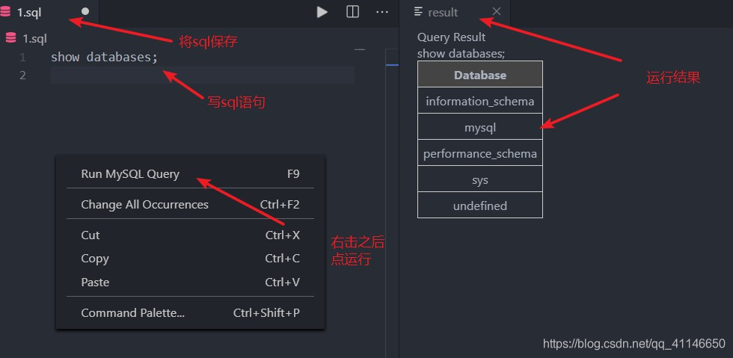This screenshot has width=733, height=358.
Task: Click the Database column header
Action: (x=480, y=75)
